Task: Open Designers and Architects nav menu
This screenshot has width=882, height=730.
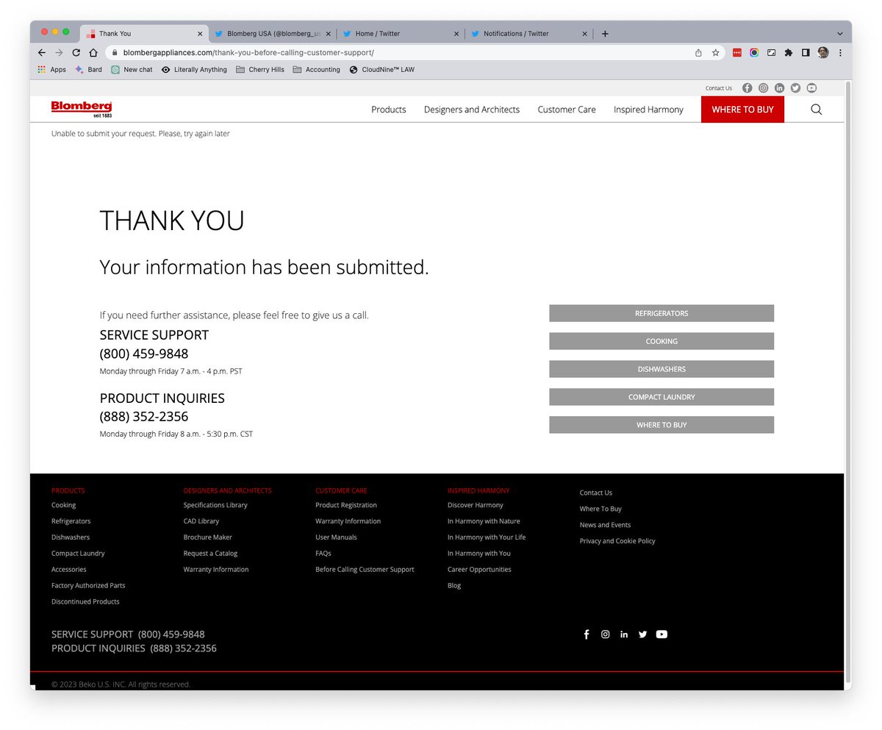Action: click(x=472, y=110)
